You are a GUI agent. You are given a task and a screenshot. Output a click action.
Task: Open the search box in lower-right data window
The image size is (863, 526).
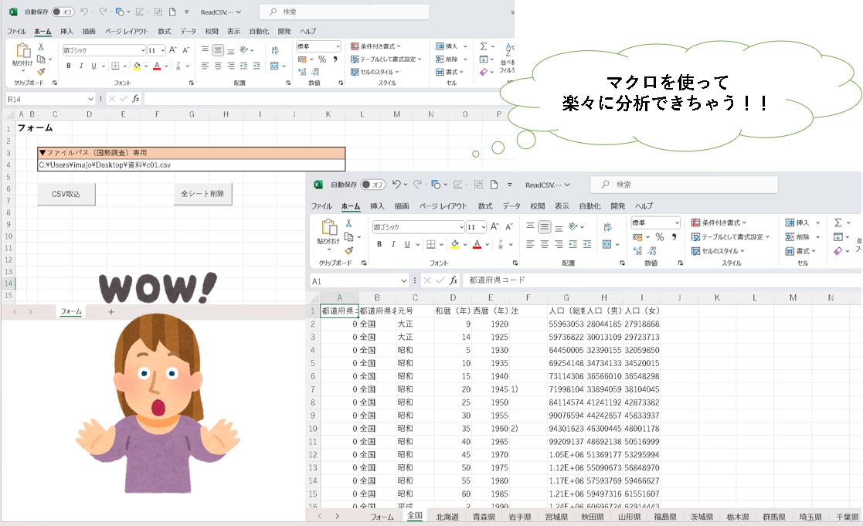coord(684,185)
